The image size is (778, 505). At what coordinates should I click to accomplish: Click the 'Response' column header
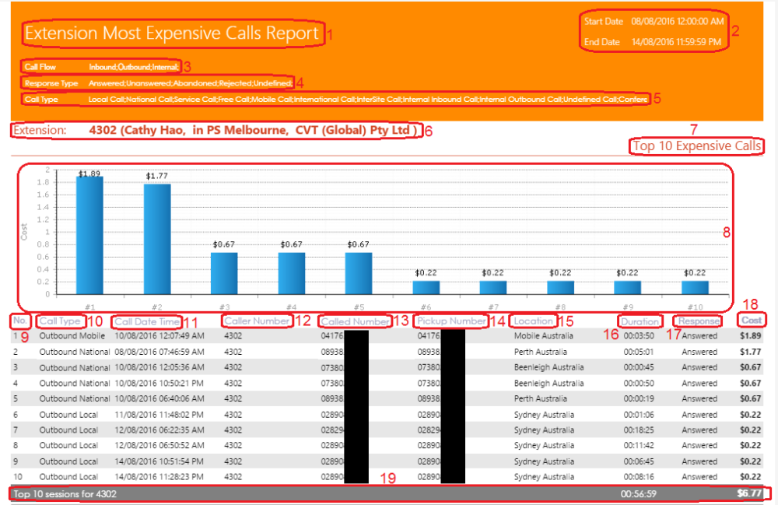coord(699,321)
